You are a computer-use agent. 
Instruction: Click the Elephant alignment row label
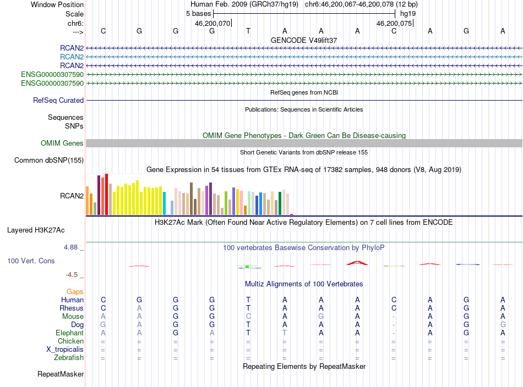(x=70, y=333)
